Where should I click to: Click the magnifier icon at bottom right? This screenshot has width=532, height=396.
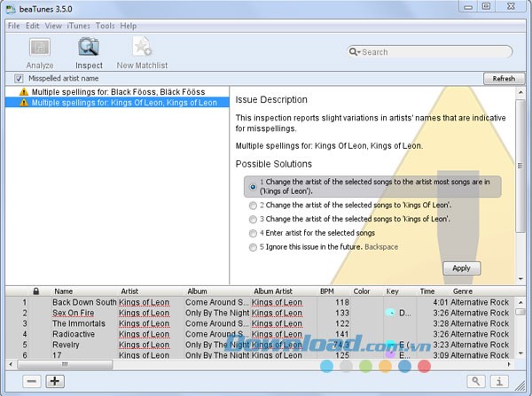[x=477, y=381]
